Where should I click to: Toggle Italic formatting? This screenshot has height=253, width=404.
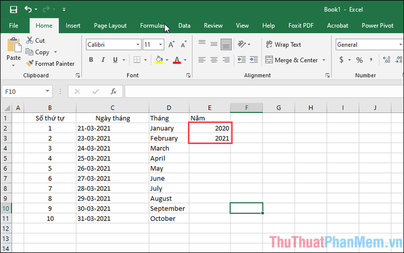tap(104, 60)
